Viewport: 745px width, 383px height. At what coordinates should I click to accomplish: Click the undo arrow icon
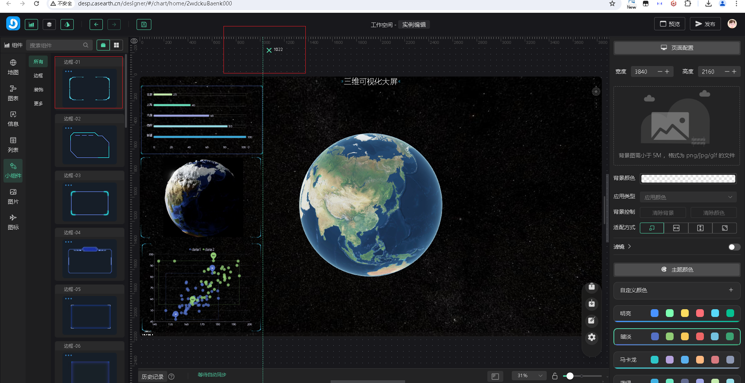click(96, 24)
